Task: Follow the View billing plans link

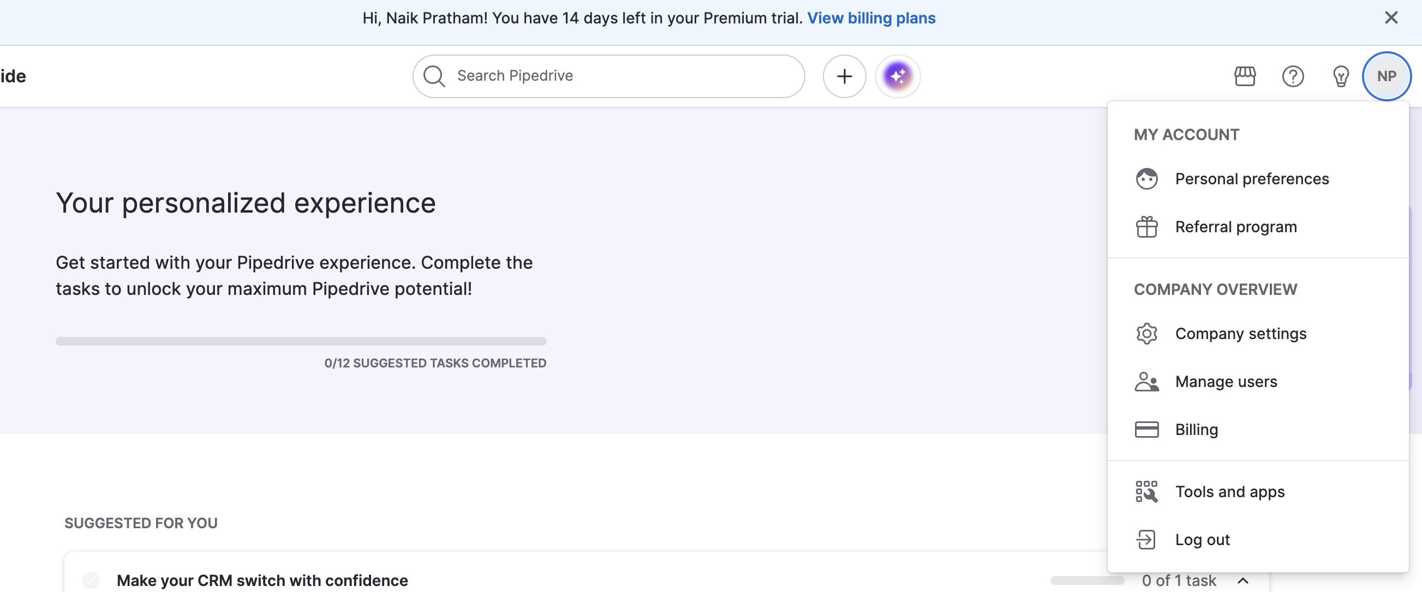Action: click(x=871, y=18)
